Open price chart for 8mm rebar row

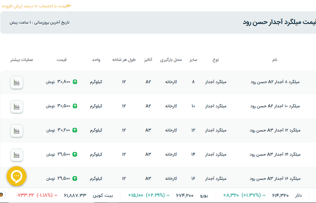17,82
